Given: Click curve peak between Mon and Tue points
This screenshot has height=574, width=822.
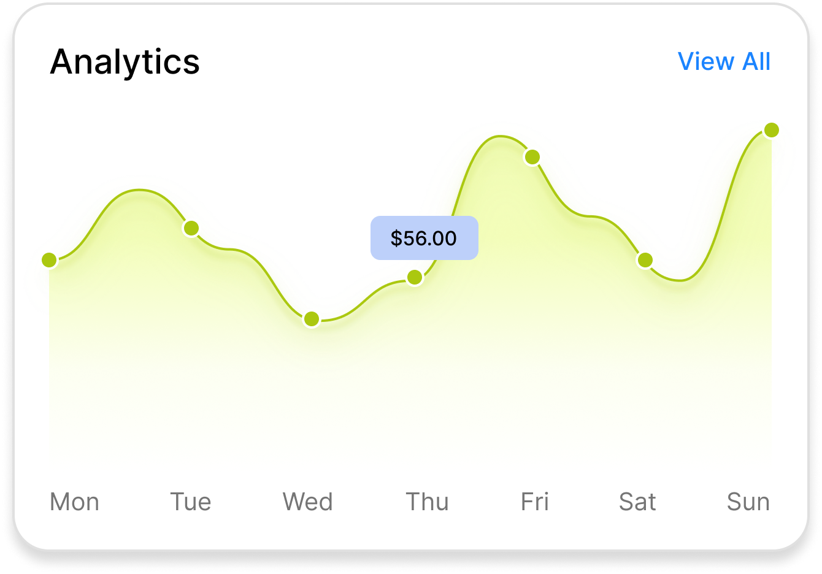Looking at the screenshot, I should 140,190.
